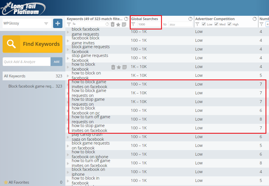Sort by Global Searches column header

144,19
